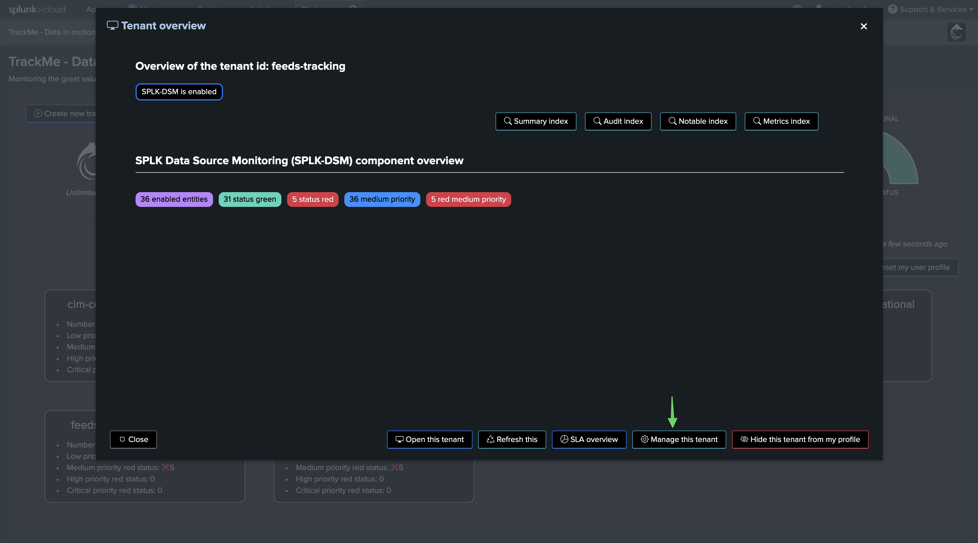This screenshot has height=543, width=978.
Task: Click the SPLK-DSM is enabled badge
Action: pos(179,92)
